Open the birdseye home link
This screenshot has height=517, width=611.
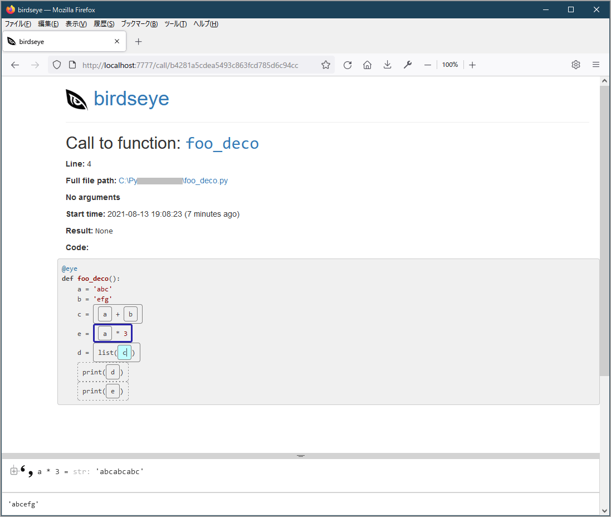tap(131, 99)
